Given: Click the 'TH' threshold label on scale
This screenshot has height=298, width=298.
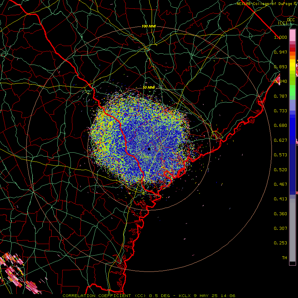Looking at the screenshot, I should point(284,258).
